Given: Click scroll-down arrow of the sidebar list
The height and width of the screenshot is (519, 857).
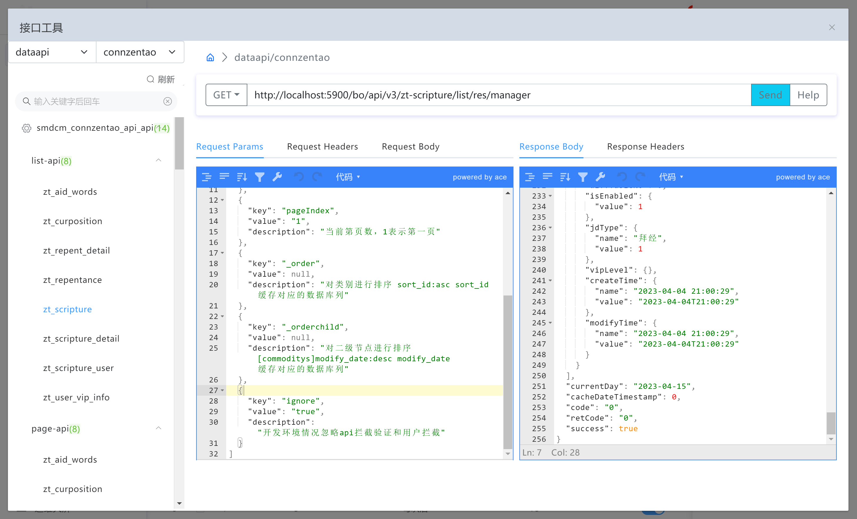Looking at the screenshot, I should (x=179, y=503).
